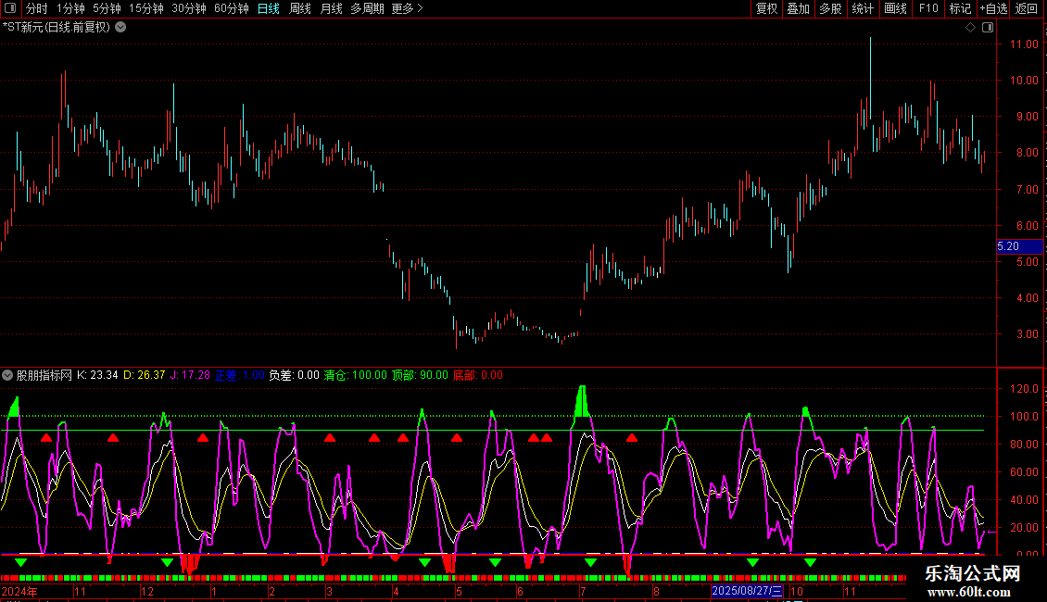Open the dropdown arrow beside *ST新元 title
The image size is (1047, 602).
pyautogui.click(x=120, y=27)
